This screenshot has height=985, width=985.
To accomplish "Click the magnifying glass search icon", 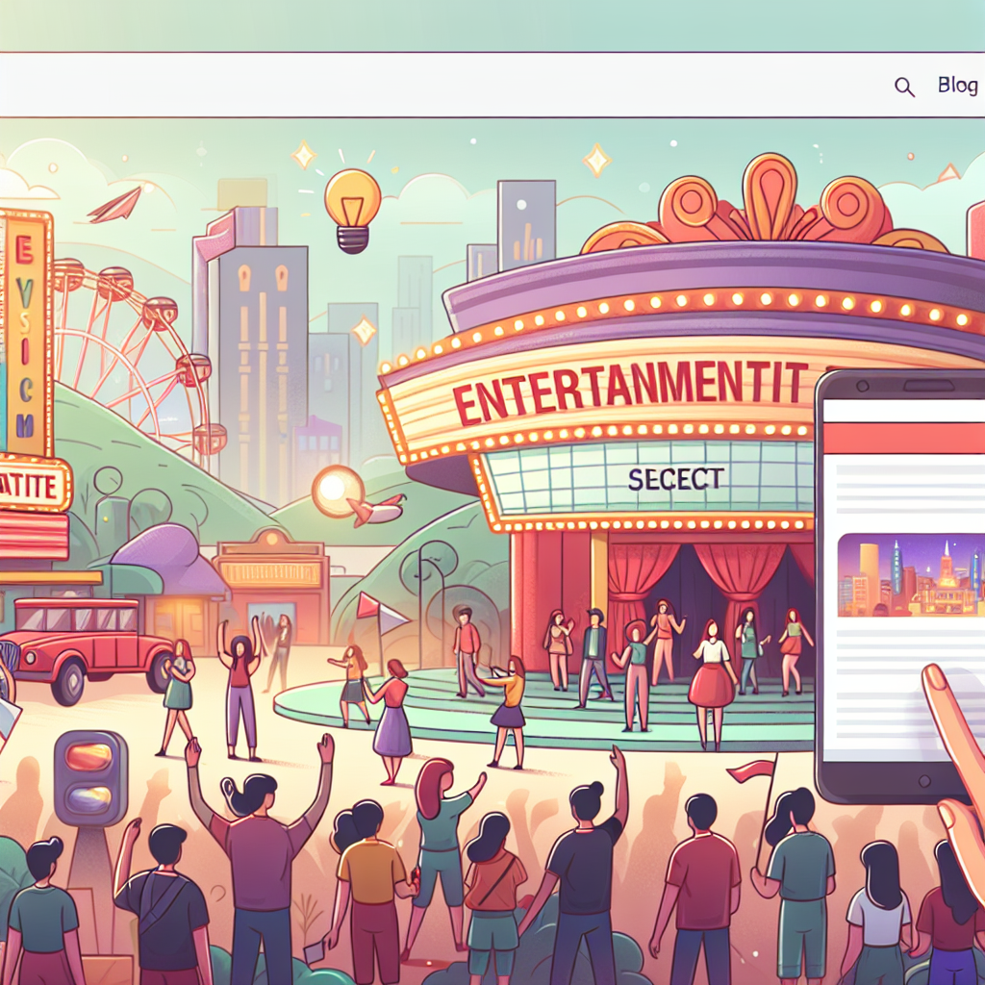I will click(x=904, y=88).
